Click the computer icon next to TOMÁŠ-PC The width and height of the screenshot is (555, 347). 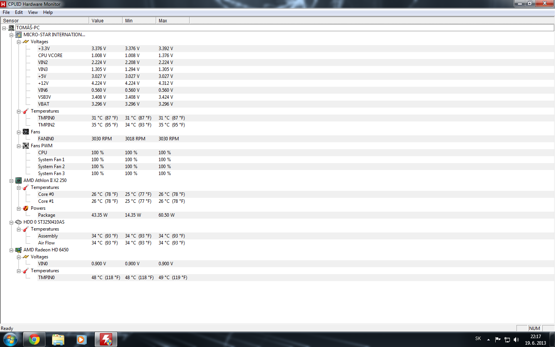coord(11,28)
